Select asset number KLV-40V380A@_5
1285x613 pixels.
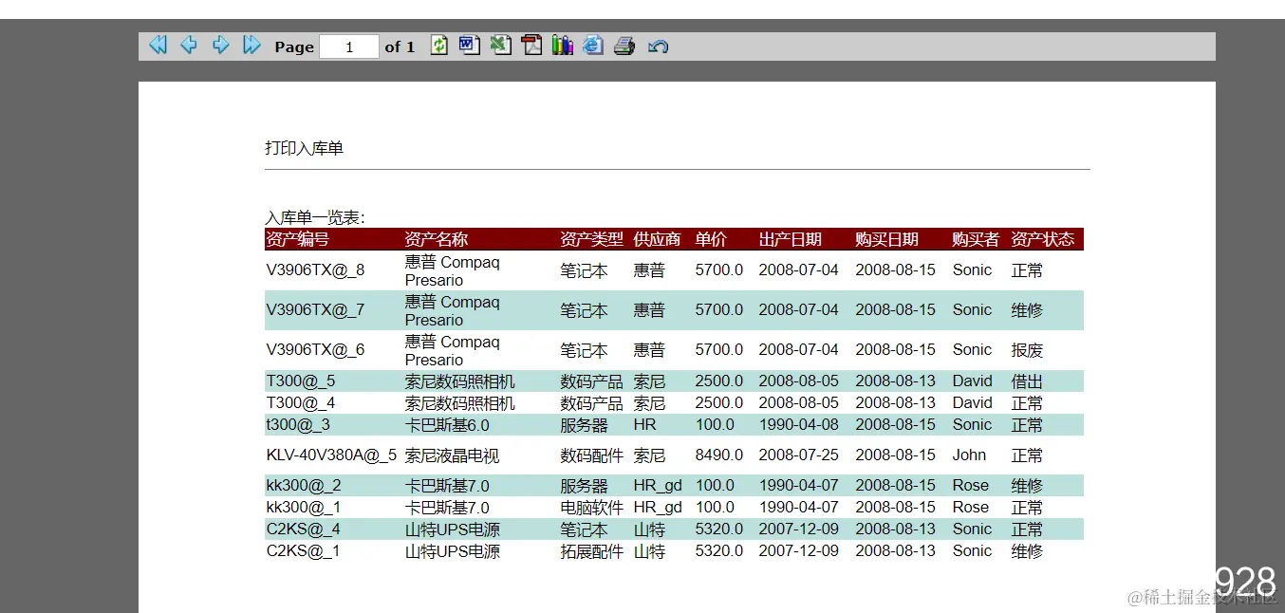tap(331, 455)
